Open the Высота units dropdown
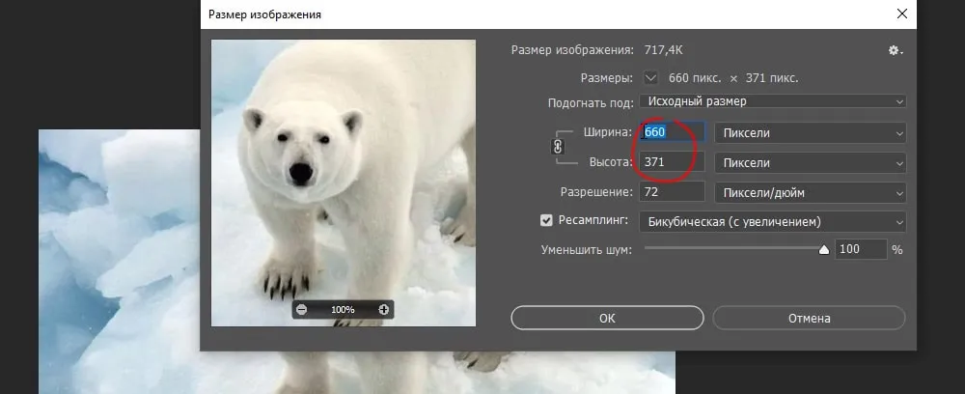The image size is (965, 394). pos(813,162)
